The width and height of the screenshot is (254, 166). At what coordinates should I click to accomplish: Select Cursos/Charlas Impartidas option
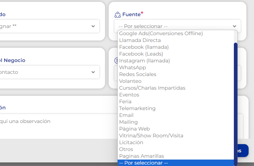(152, 88)
